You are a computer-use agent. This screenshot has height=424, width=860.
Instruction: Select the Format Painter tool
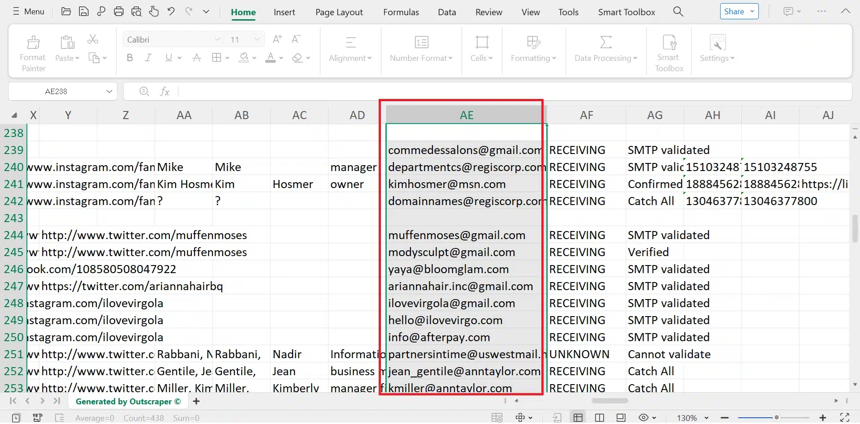click(33, 54)
